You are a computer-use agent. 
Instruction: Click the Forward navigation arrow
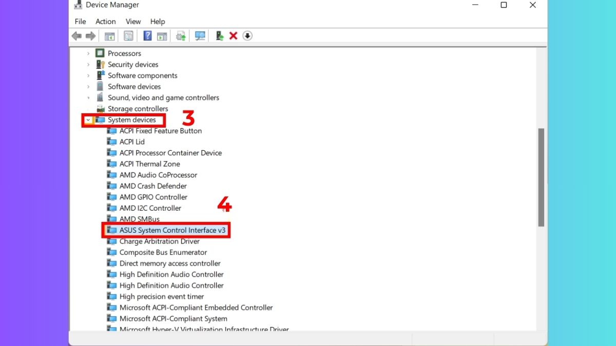point(91,35)
